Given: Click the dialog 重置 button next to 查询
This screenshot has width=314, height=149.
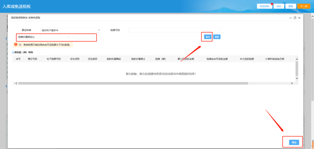Looking at the screenshot, I should click(x=217, y=37).
